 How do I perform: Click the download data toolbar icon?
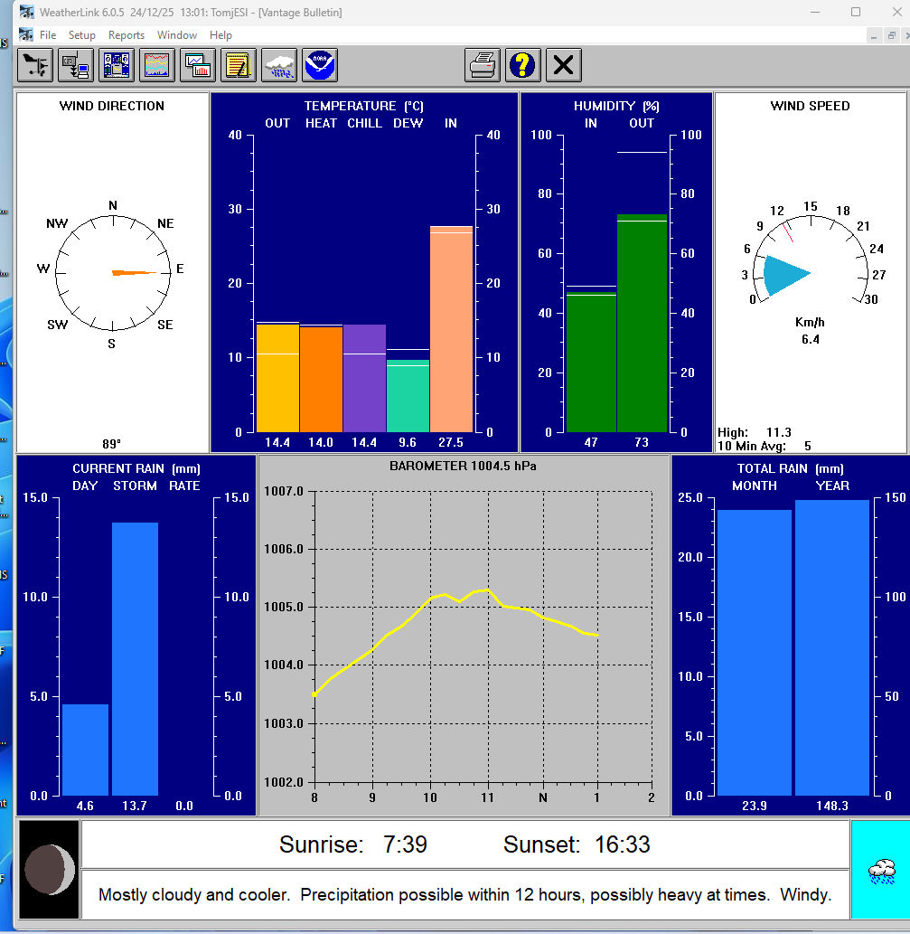[76, 65]
